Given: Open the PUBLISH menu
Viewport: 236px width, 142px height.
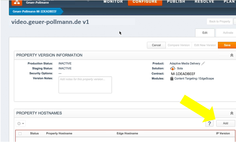Looking at the screenshot, I should coord(176,2).
